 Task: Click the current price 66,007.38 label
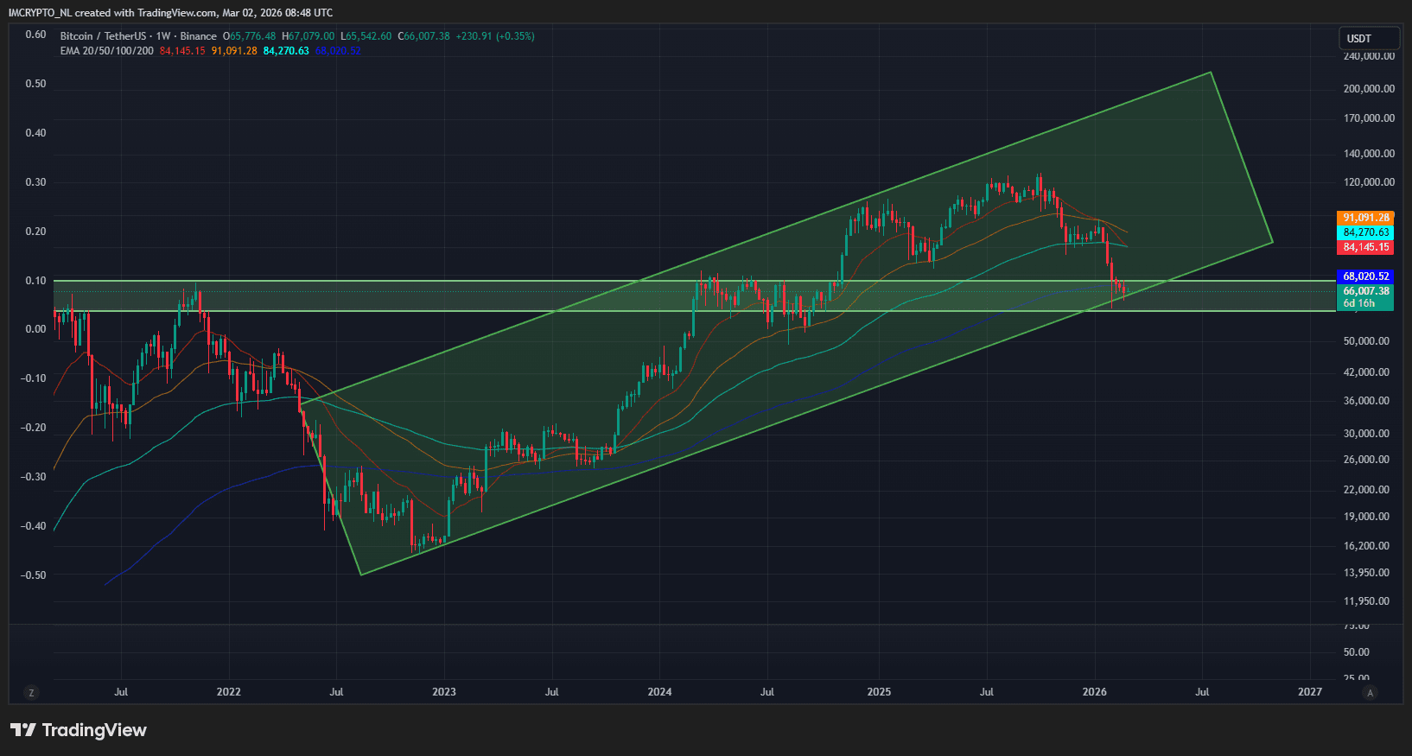coord(1365,291)
